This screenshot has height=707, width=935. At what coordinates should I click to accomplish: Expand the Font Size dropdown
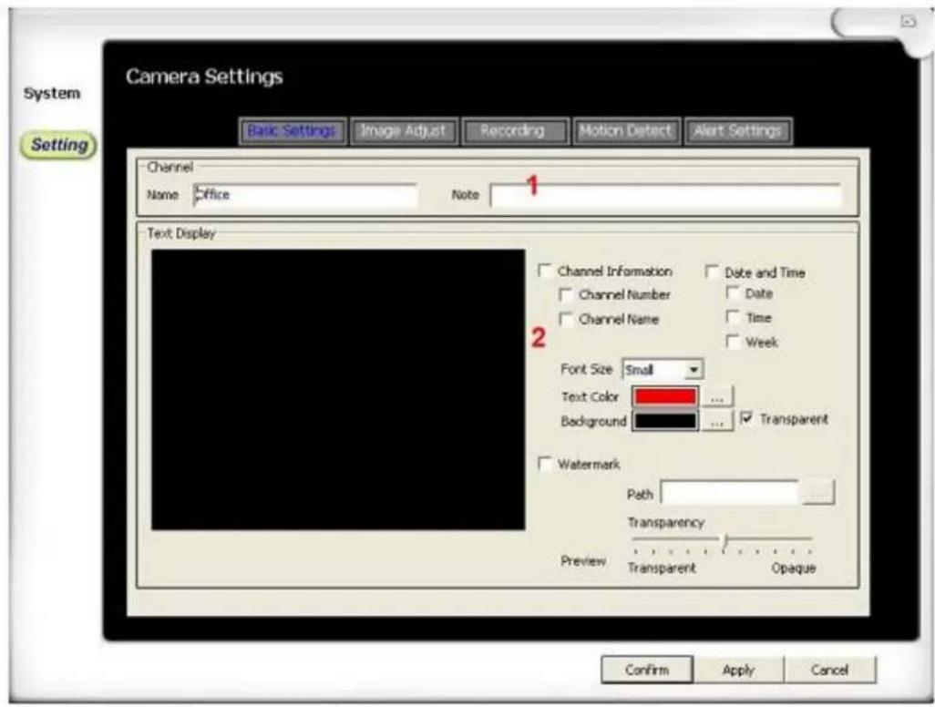coord(694,371)
